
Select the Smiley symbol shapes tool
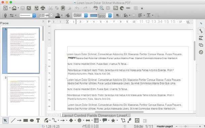coord(80,120)
